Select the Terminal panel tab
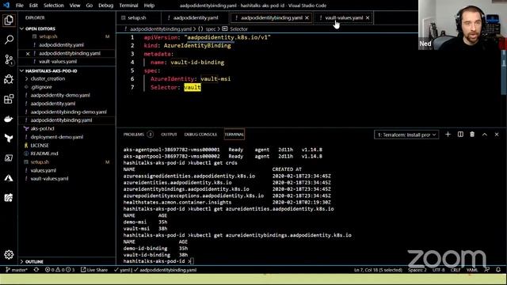Screen dimensions: 507x285 coord(234,135)
